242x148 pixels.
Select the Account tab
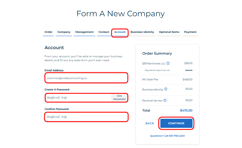point(120,32)
